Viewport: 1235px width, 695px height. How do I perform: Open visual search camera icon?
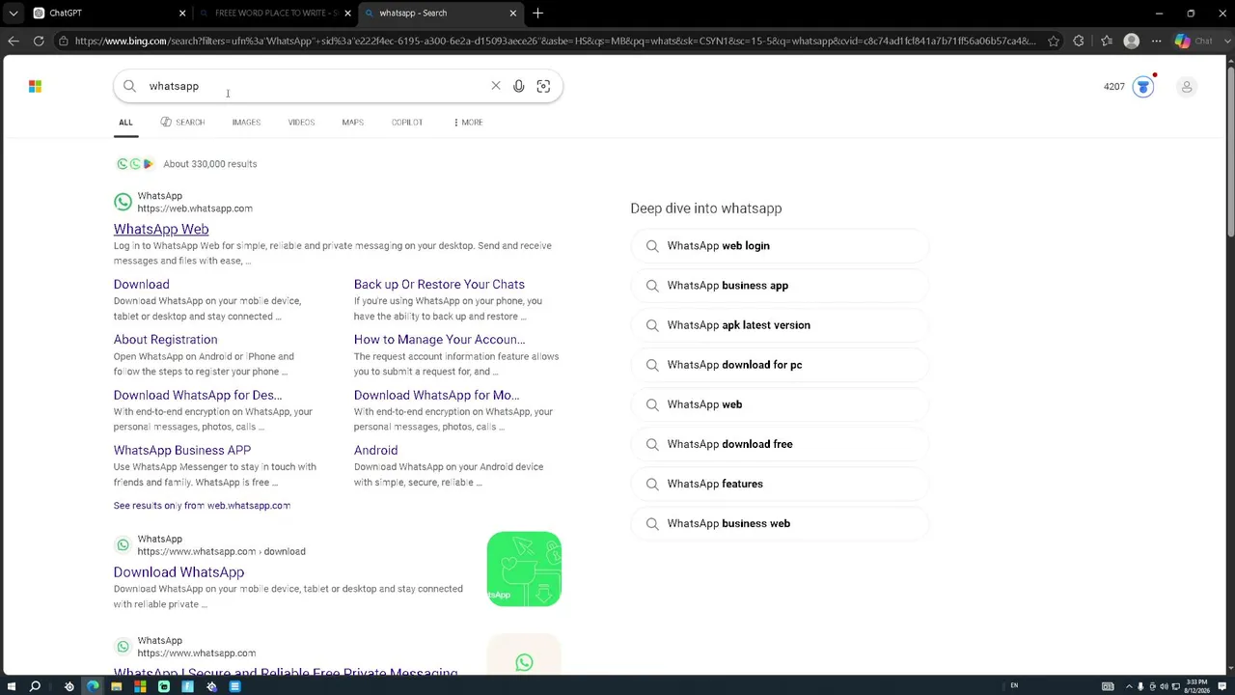point(543,86)
